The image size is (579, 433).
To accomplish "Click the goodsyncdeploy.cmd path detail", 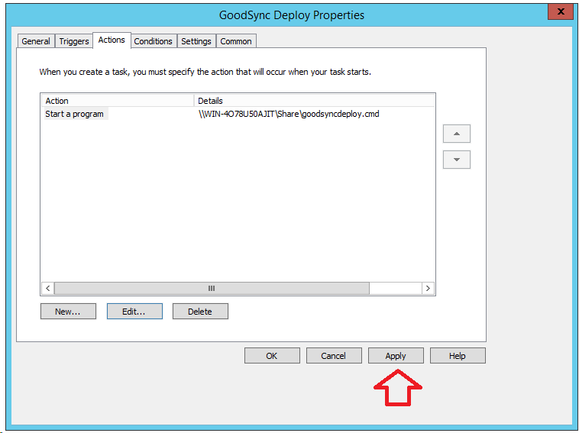I will pyautogui.click(x=289, y=114).
